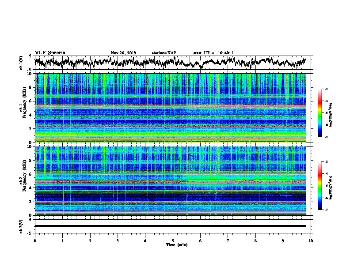
Task: Select the "start UT = 16:40: 1" text
Action: coord(213,53)
